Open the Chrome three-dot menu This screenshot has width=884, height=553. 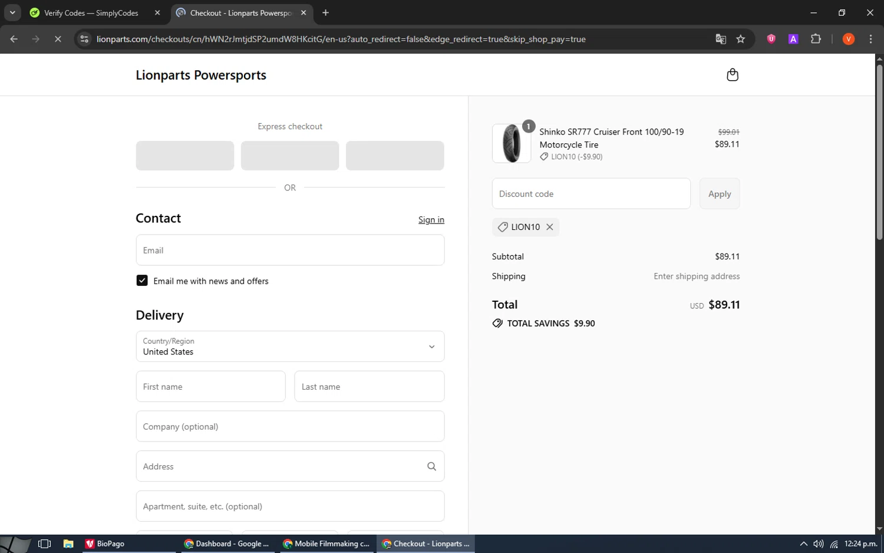pos(870,39)
